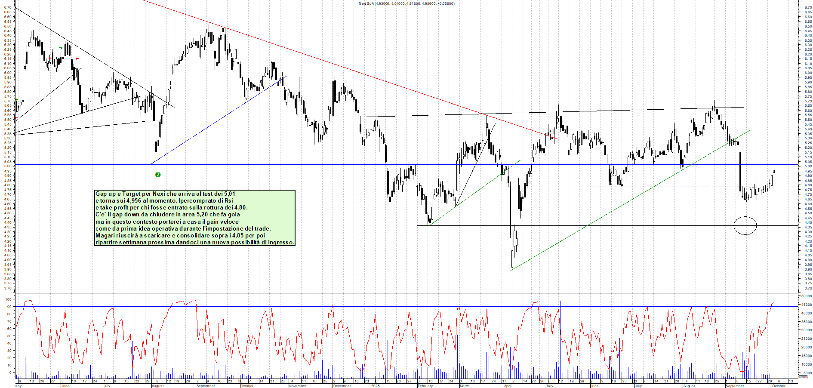Click the green circle marker numbered 2

[158, 175]
